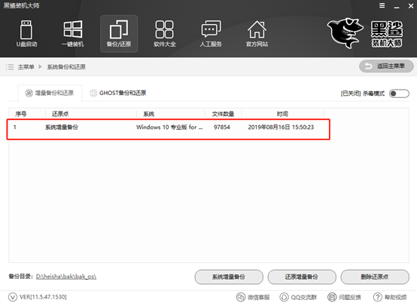Open QQ交流群 link
Image resolution: width=417 pixels, height=303 pixels.
[298, 297]
